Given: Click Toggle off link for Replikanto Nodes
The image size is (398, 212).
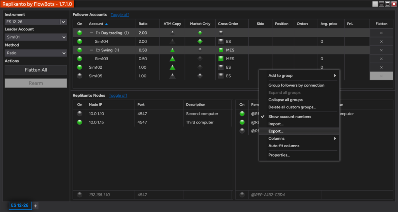Looking at the screenshot, I should [x=118, y=96].
